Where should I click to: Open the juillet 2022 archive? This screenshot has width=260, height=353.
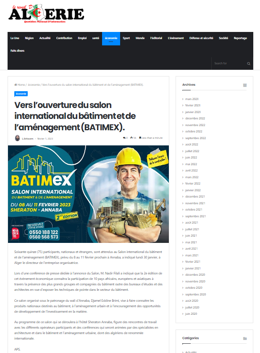tap(192, 151)
